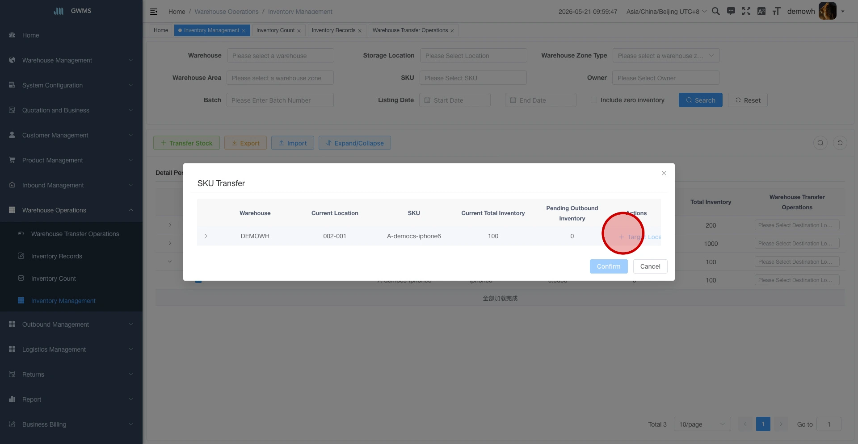Expand Customer Management menu

(71, 135)
